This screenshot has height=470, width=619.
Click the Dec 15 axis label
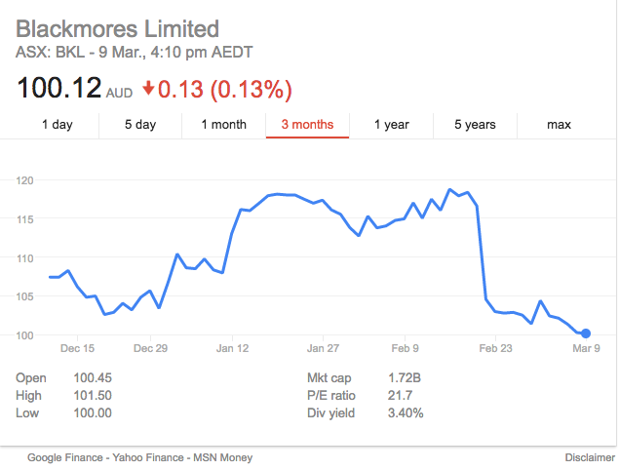(77, 348)
